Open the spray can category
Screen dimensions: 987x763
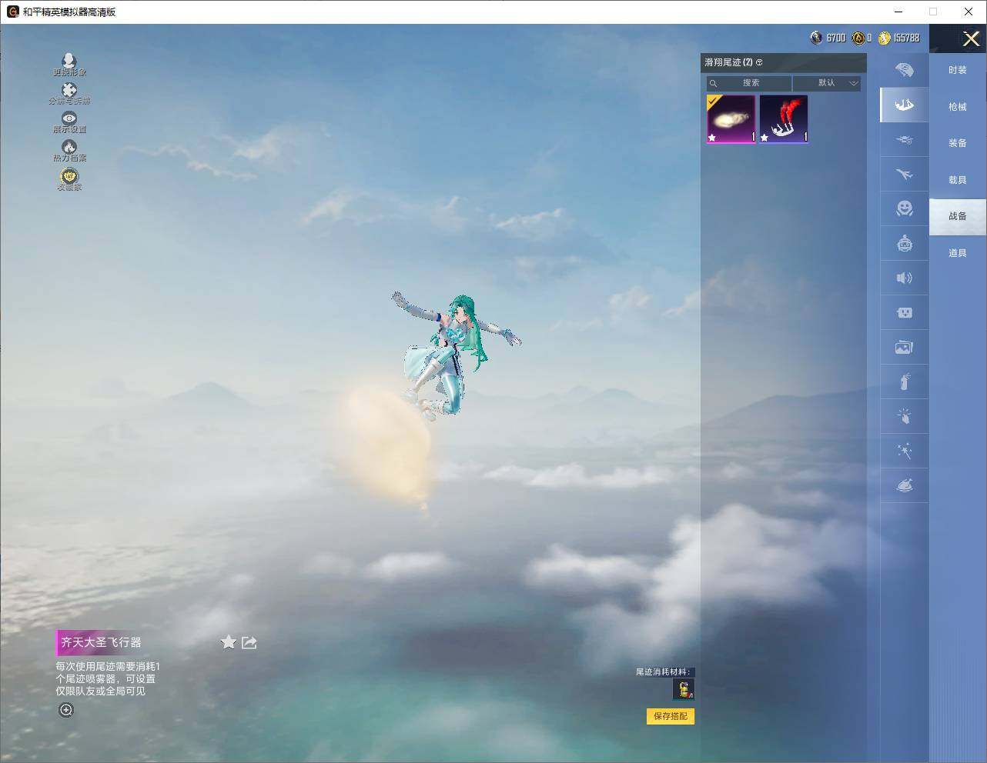pos(905,381)
